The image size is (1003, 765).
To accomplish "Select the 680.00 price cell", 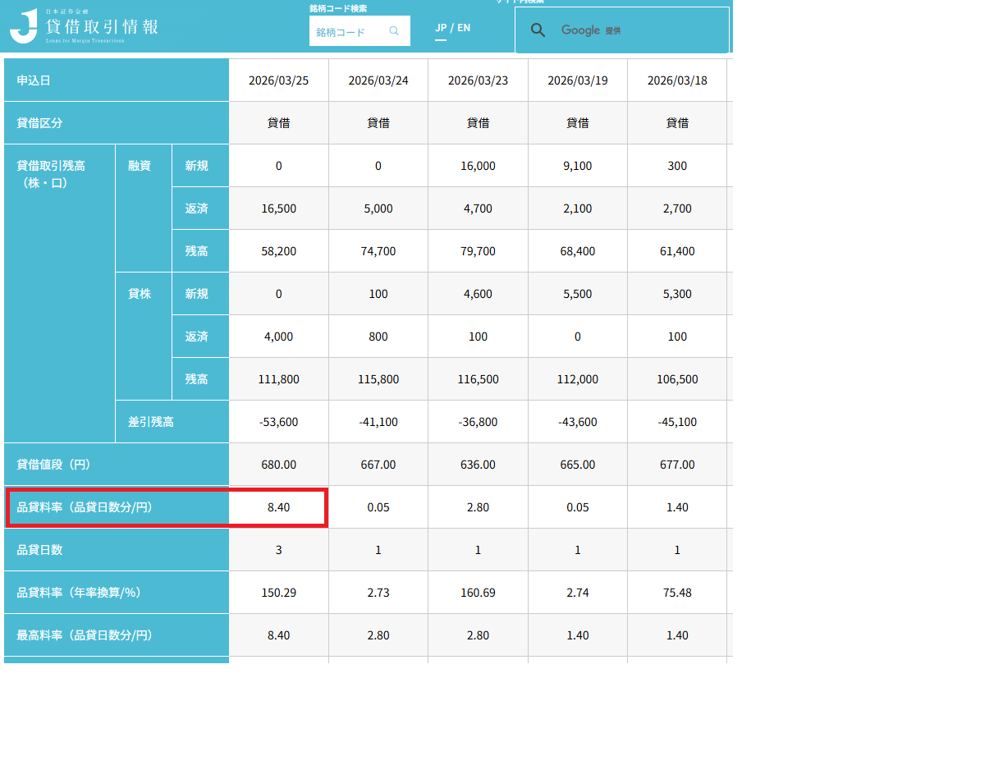I will [x=278, y=465].
